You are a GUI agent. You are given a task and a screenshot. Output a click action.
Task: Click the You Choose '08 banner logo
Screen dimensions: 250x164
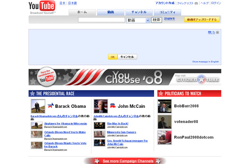tap(134, 77)
